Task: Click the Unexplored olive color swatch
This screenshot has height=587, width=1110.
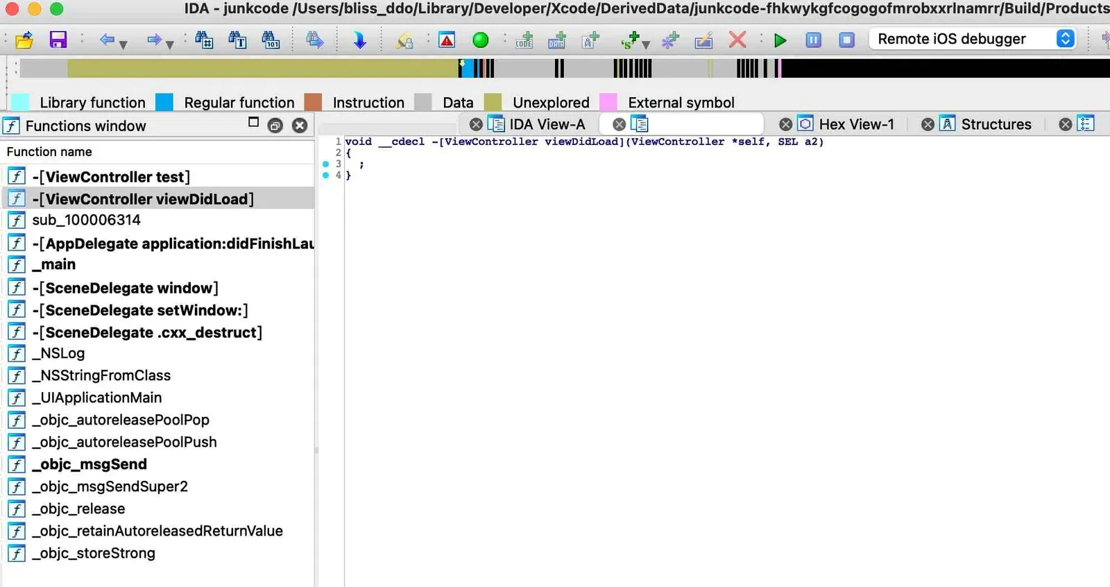Action: [x=493, y=103]
